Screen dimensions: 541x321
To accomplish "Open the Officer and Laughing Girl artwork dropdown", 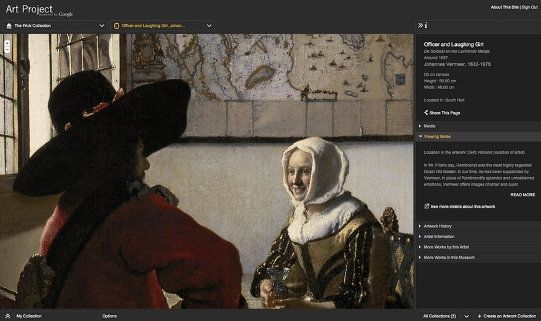I will coord(210,26).
